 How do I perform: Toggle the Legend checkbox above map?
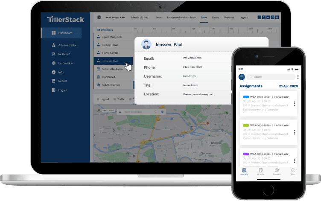(x=98, y=99)
